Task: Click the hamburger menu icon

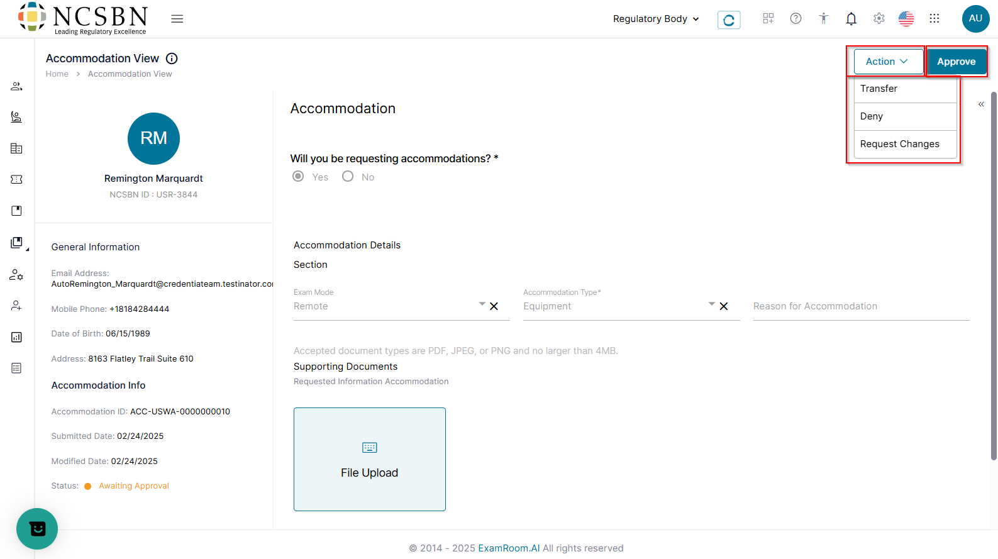Action: pos(177,19)
